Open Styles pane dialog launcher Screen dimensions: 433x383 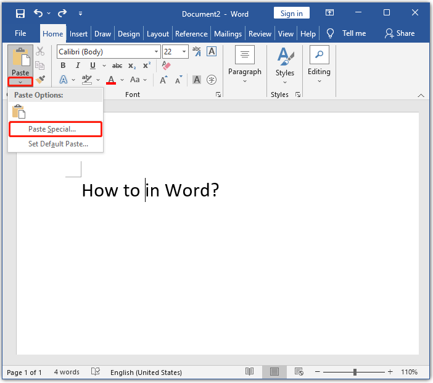[x=298, y=95]
